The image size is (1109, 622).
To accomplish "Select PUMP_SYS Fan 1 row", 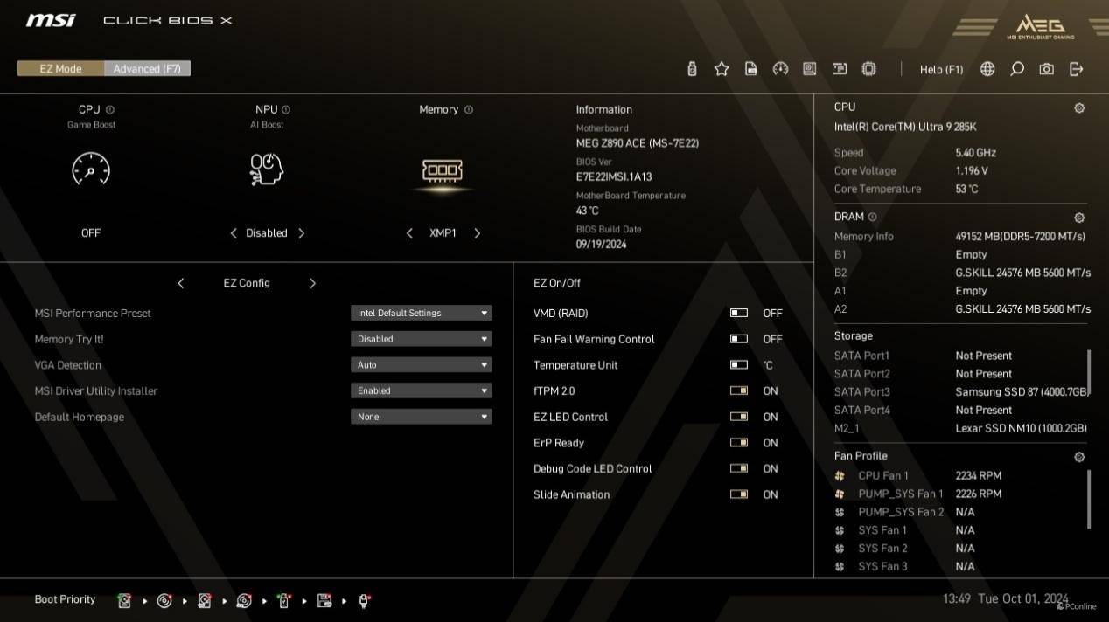I will click(x=918, y=494).
